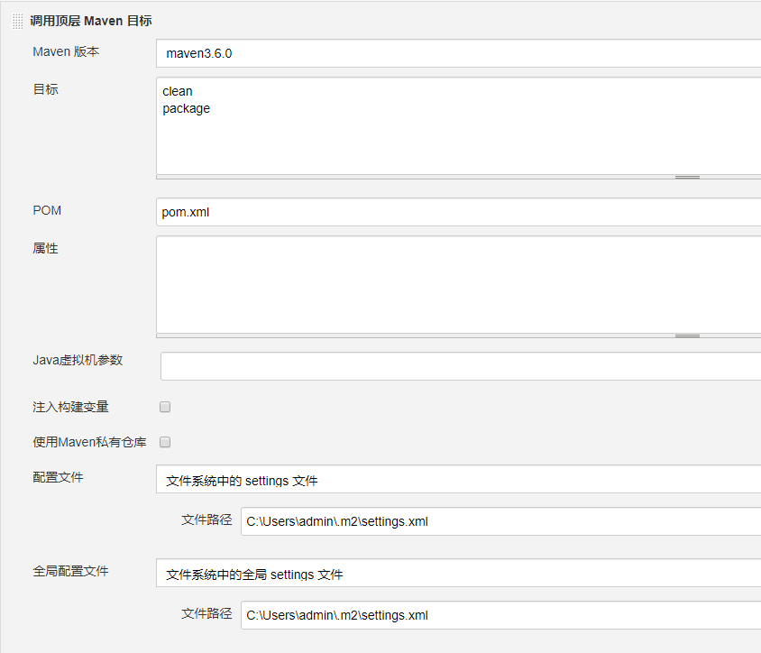
Task: Click the 注入构建变量 label
Action: (x=71, y=407)
